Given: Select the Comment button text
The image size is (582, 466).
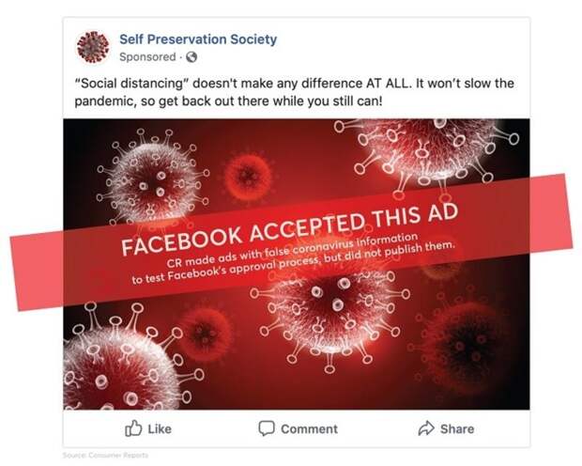Looking at the screenshot, I should [x=309, y=428].
